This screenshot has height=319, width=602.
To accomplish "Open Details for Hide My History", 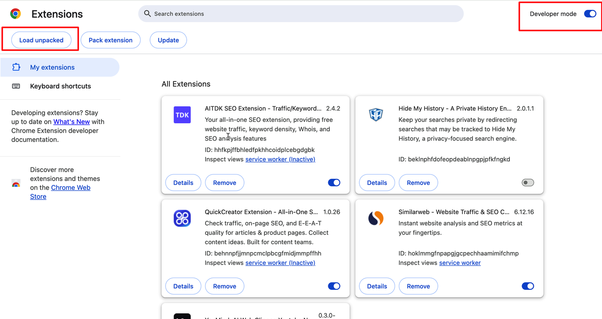I will tap(377, 183).
